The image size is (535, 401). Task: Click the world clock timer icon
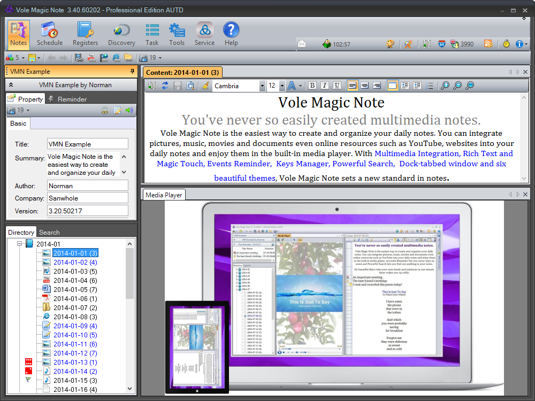(506, 43)
